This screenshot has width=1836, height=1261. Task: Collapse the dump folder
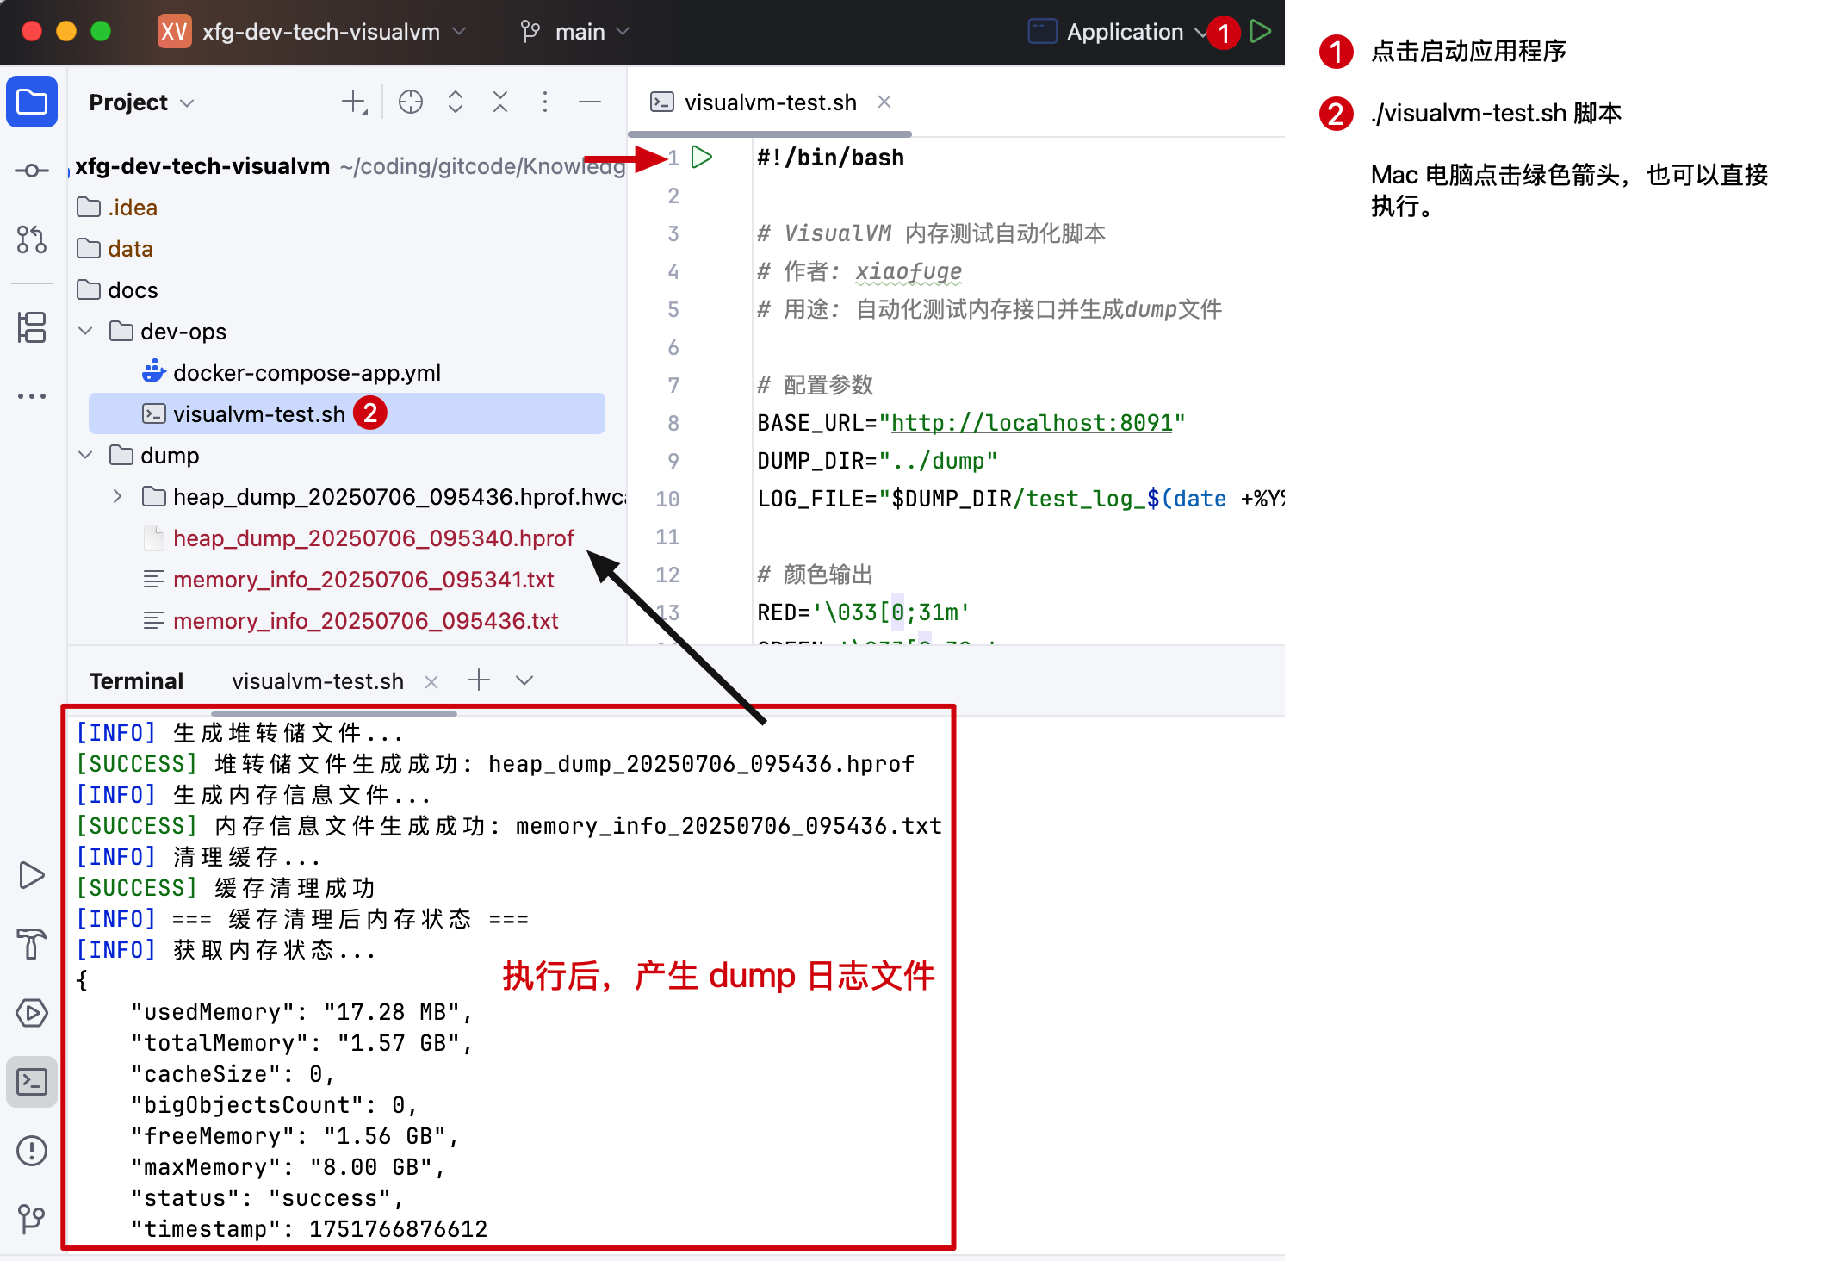pos(86,456)
